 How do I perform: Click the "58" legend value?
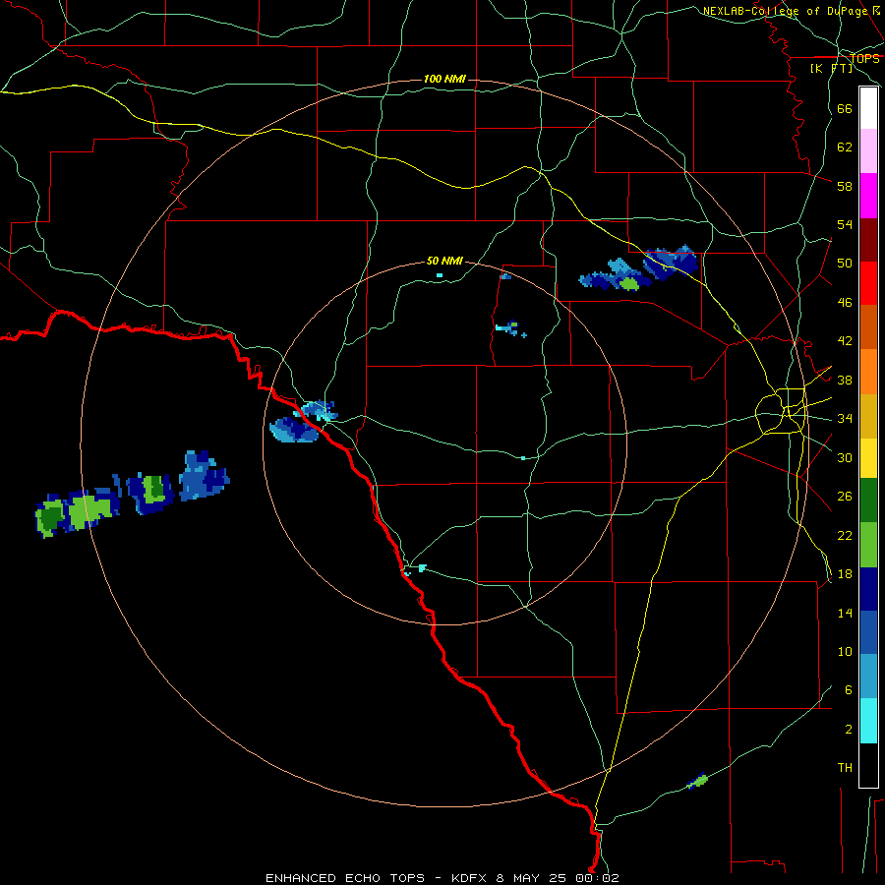coord(845,186)
